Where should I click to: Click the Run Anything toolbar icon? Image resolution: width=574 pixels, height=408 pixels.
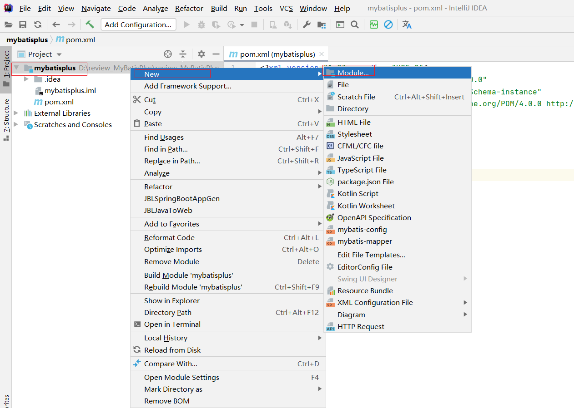click(340, 25)
